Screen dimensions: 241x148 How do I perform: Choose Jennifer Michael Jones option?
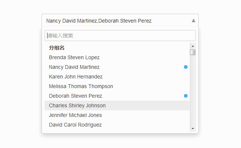pos(75,115)
